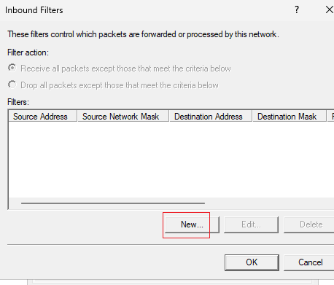The width and height of the screenshot is (334, 285).
Task: Sort by Source Address column header
Action: click(43, 116)
